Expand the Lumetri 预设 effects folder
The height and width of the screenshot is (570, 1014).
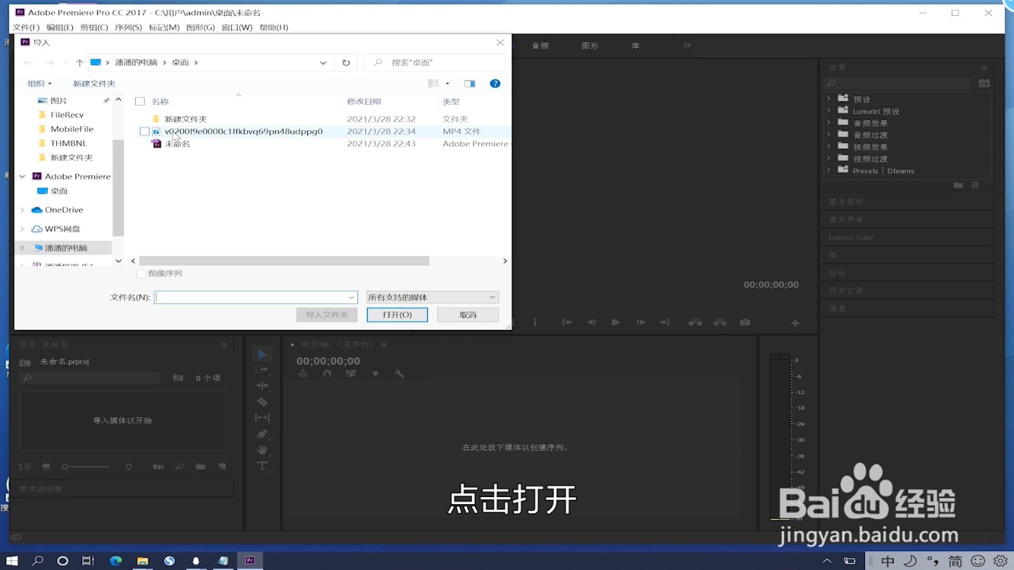point(829,111)
